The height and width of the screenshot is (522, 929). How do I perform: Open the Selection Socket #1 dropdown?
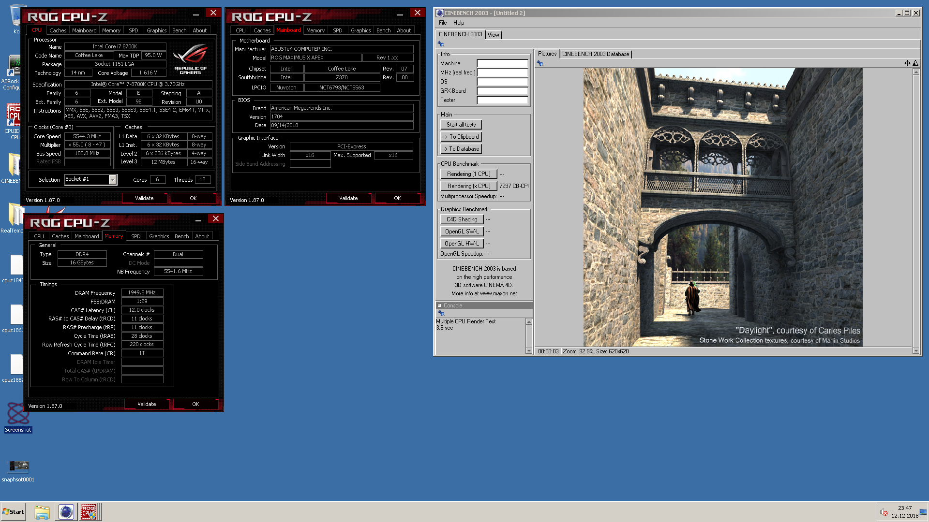pos(112,179)
